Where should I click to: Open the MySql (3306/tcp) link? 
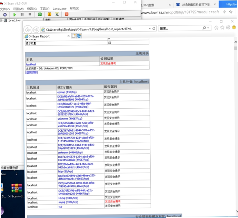click(x=68, y=198)
